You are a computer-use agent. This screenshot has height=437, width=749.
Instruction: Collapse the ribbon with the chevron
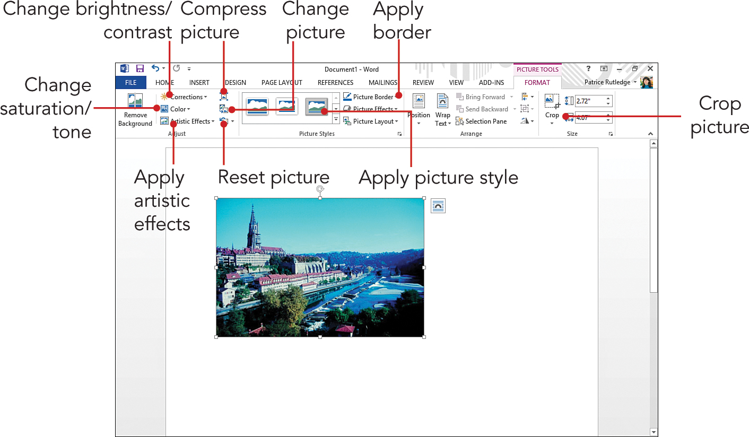tap(651, 134)
